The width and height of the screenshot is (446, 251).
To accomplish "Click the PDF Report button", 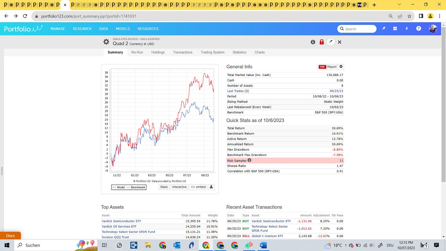I will (x=327, y=67).
